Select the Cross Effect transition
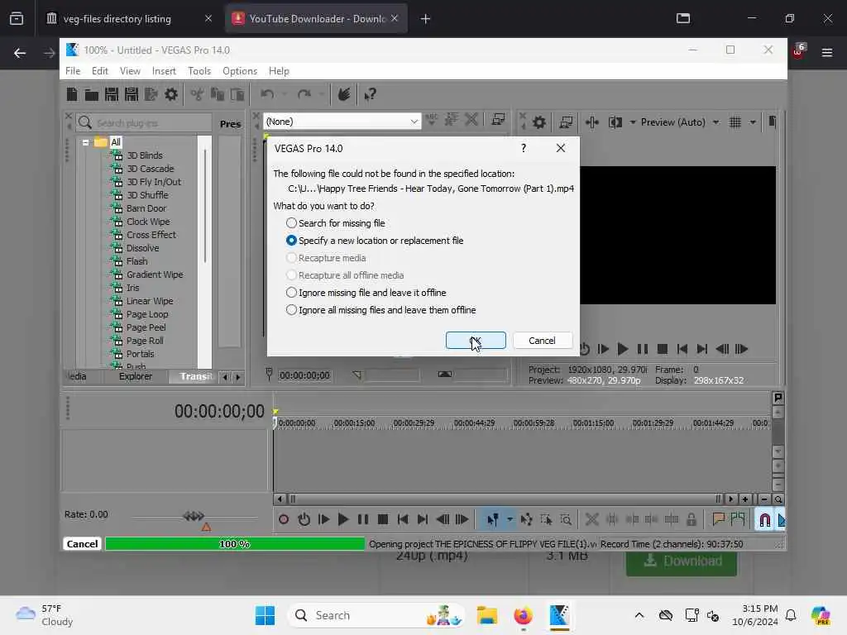Screen dimensions: 847x635 pos(151,235)
